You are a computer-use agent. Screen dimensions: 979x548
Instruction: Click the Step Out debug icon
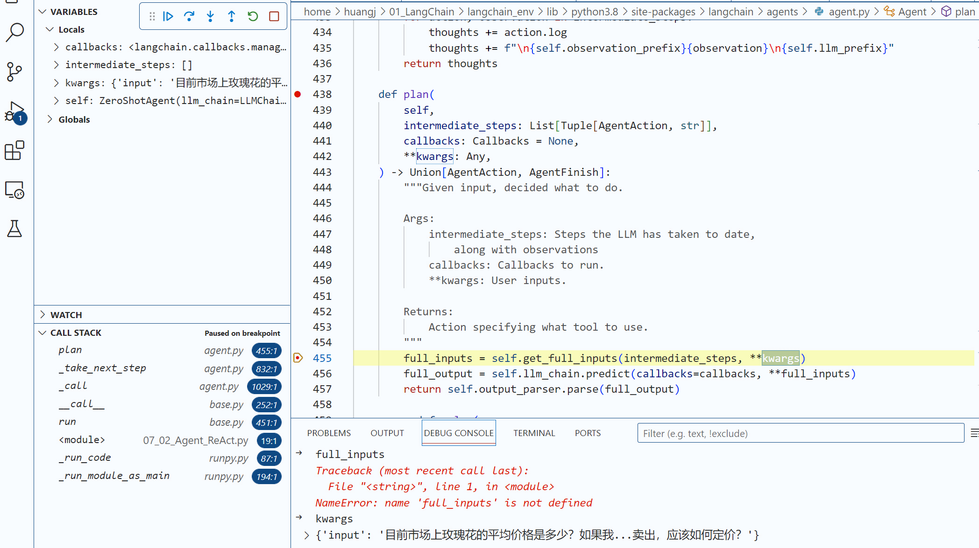[232, 17]
